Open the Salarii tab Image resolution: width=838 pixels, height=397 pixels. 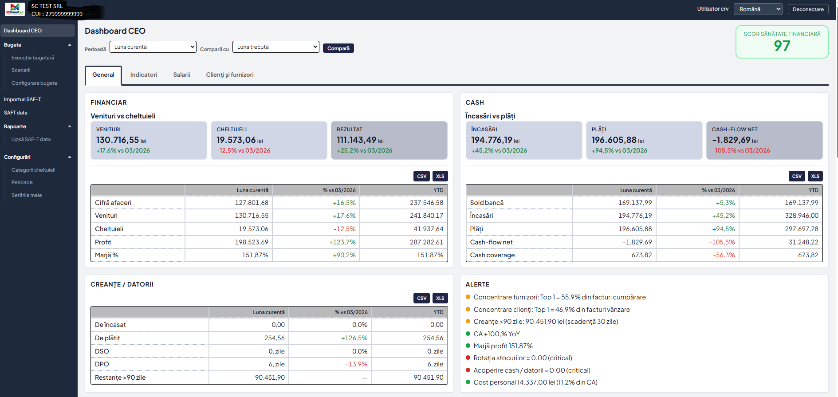181,75
